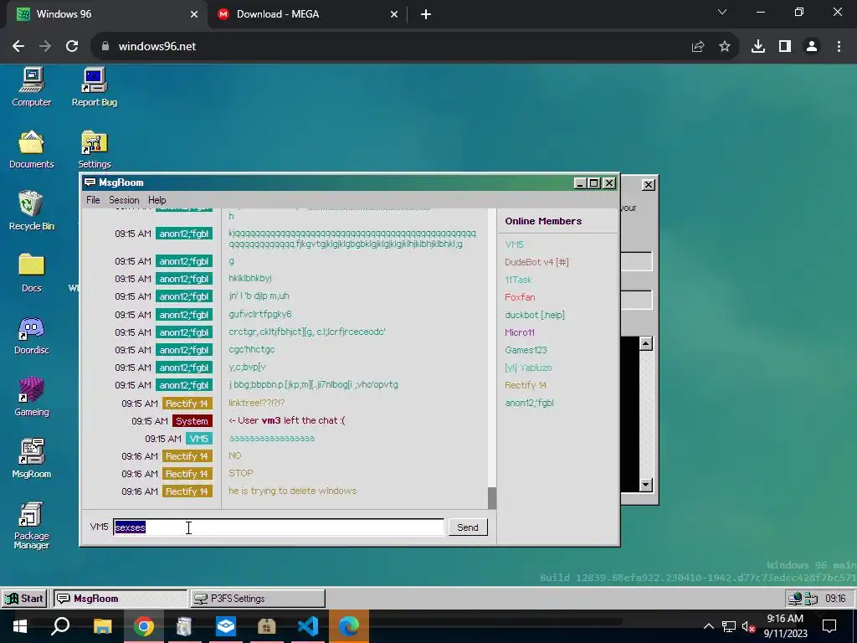Open the Recycle Bin icon
The height and width of the screenshot is (643, 857).
pos(31,211)
